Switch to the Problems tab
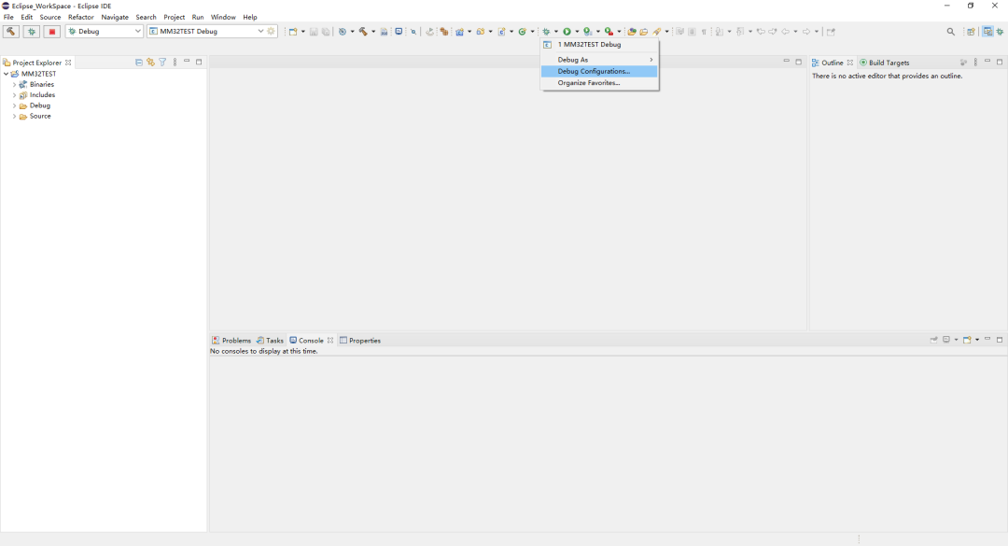1008x546 pixels. [x=232, y=341]
